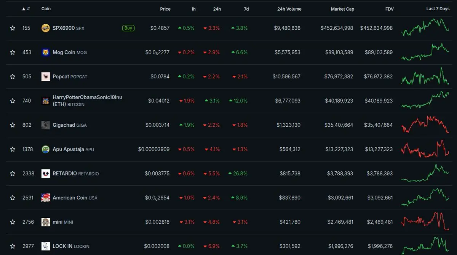The width and height of the screenshot is (457, 255).
Task: Open RETARDIO seven-day sparkline chart
Action: pyautogui.click(x=425, y=173)
